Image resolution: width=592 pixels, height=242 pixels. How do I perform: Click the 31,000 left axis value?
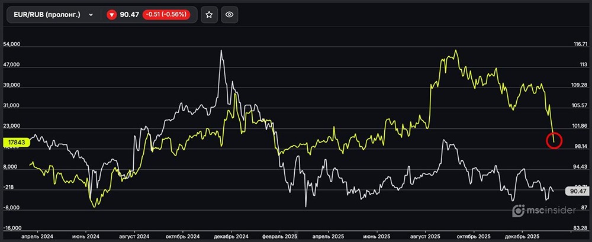(x=11, y=106)
